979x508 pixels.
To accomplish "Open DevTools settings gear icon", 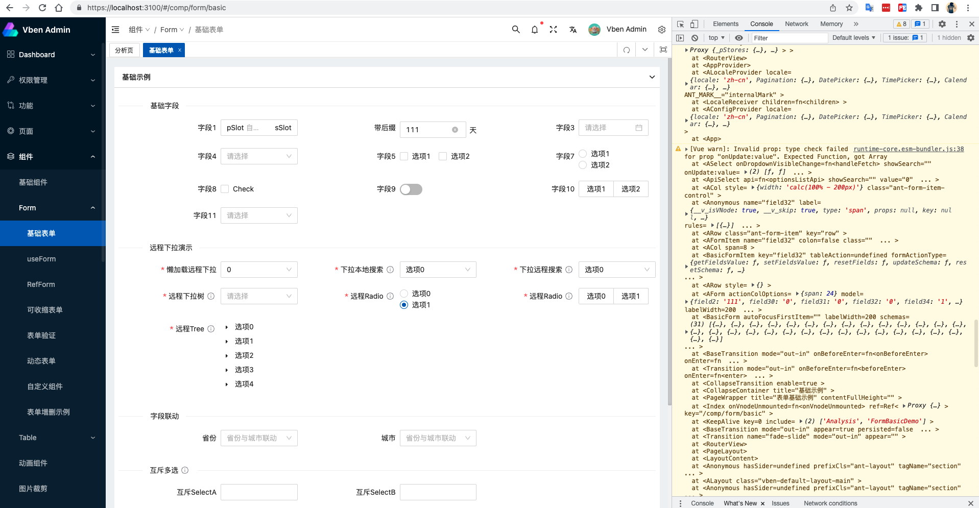I will point(942,24).
